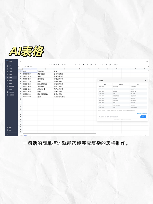Select column K header

pos(145,69)
